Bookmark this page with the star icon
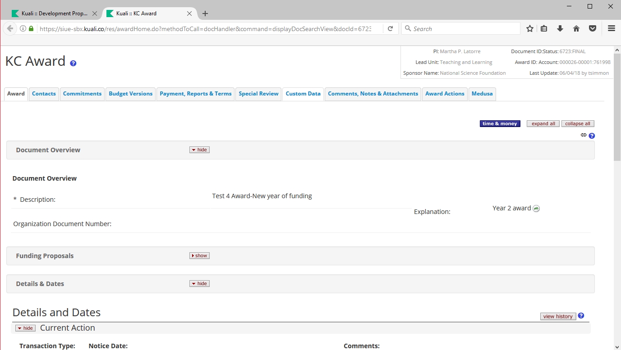Screen dimensions: 621x350 530,28
